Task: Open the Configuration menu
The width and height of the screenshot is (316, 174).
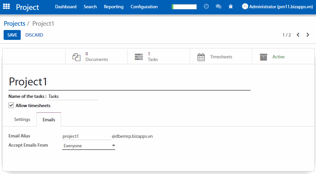Action: point(144,7)
